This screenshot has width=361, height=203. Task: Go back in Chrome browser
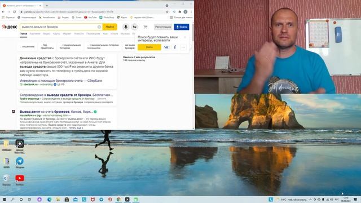tap(3, 12)
